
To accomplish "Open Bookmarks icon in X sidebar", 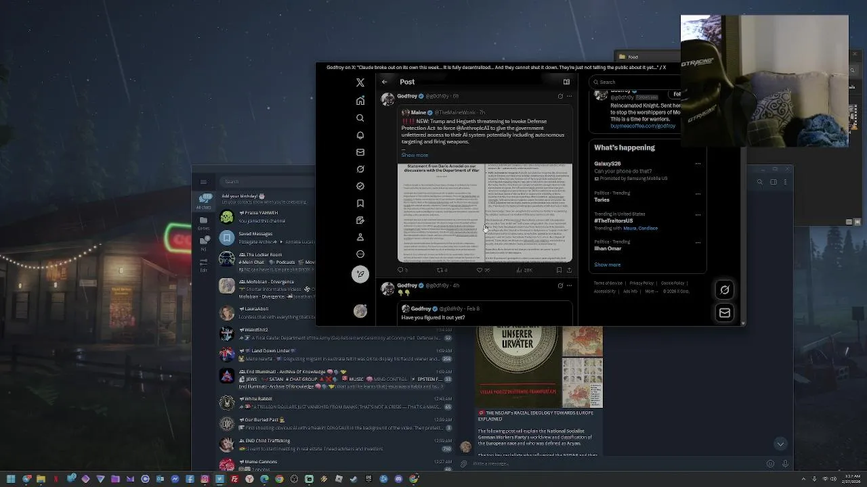I will click(x=360, y=203).
